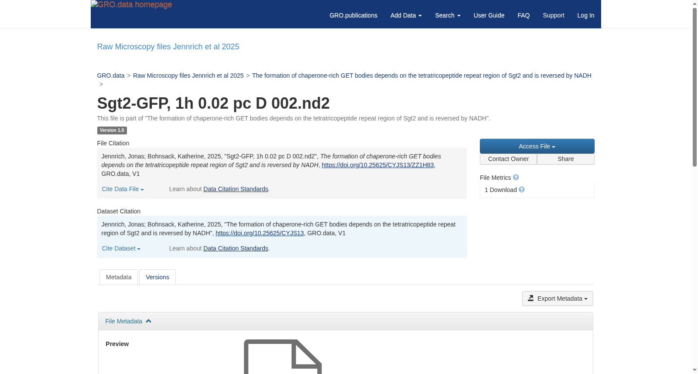Open the Cite Data File dropdown

tap(123, 189)
